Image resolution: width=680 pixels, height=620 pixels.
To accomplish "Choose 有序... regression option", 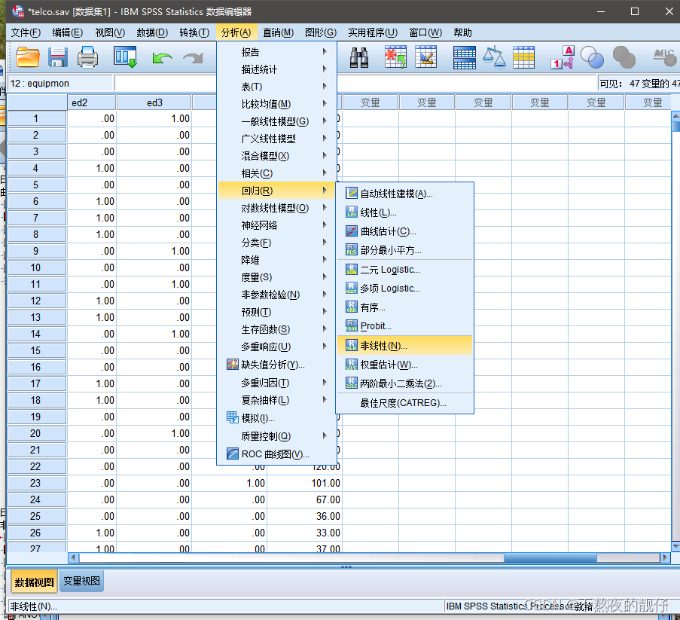I will click(x=404, y=307).
